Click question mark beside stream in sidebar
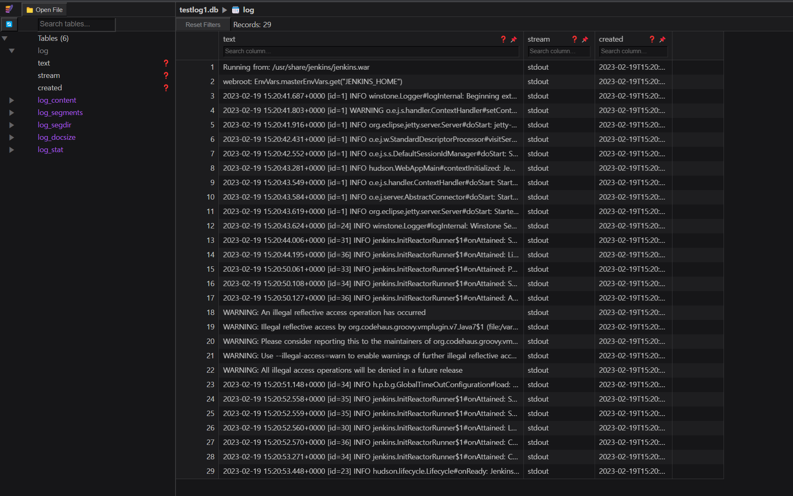The height and width of the screenshot is (496, 793). coord(166,75)
